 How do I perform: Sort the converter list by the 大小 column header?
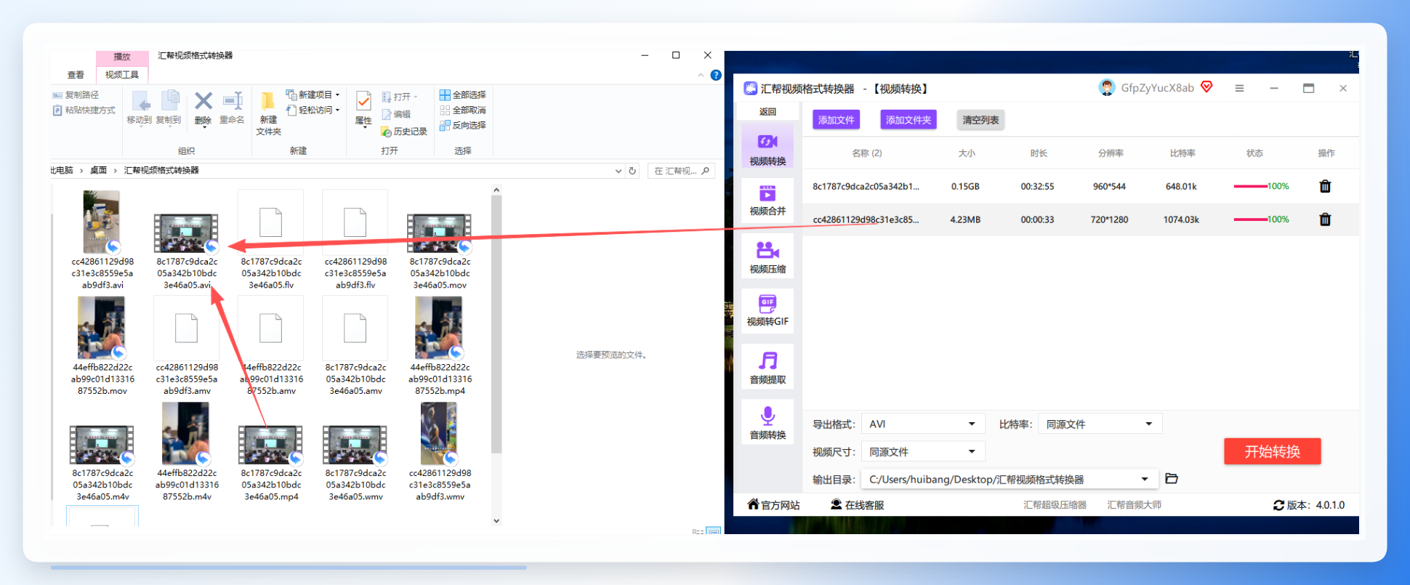(x=967, y=153)
